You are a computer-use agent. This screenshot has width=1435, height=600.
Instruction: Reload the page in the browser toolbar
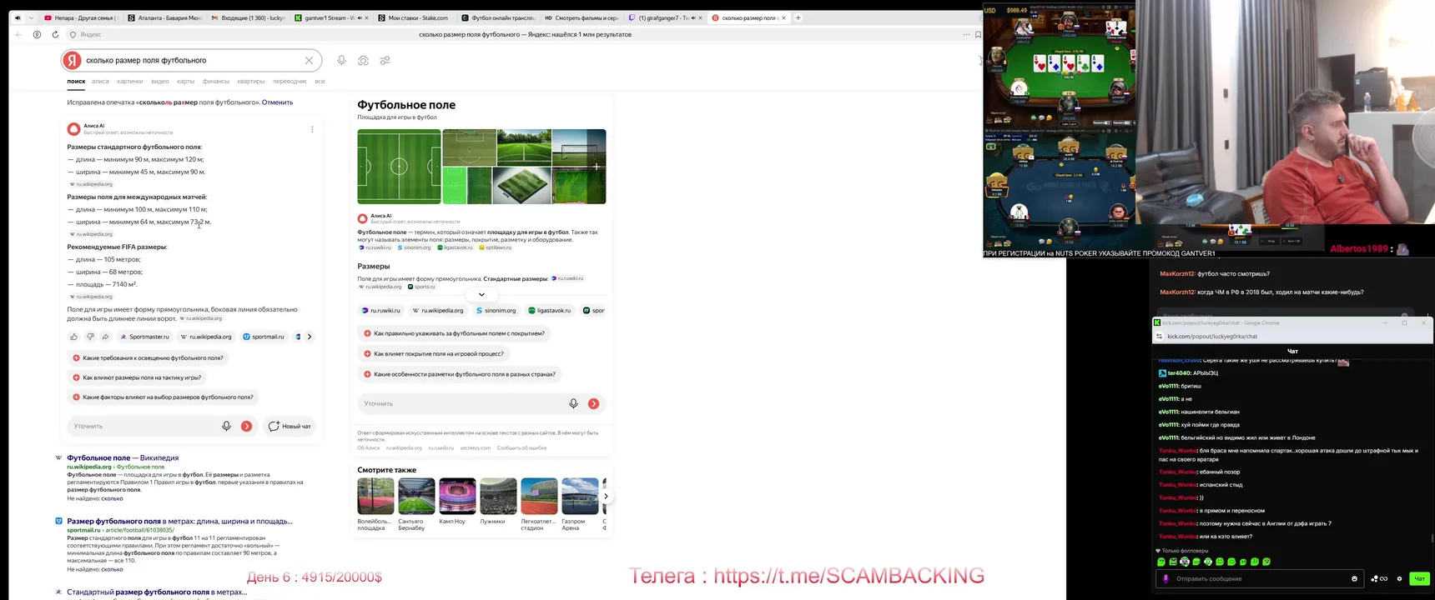55,34
